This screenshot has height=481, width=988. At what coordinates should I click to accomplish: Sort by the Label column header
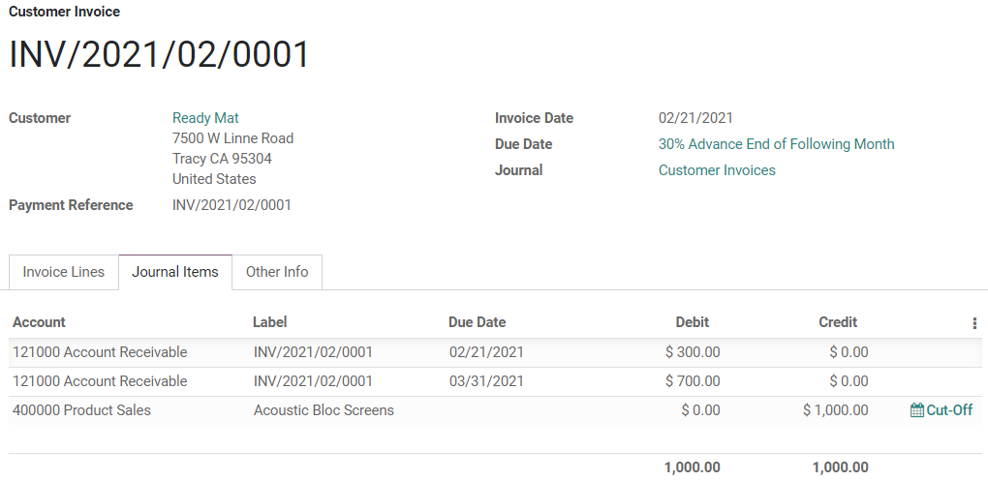pos(270,322)
